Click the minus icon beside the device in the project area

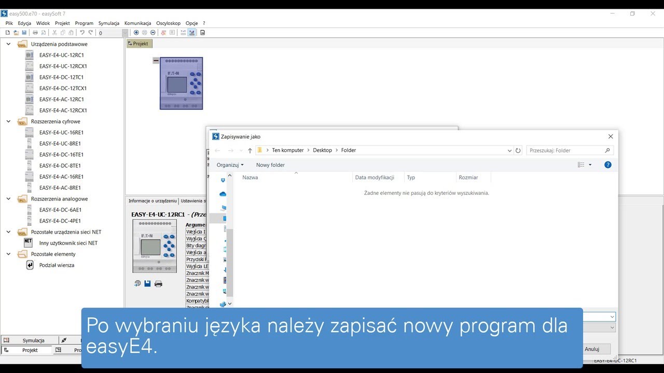156,61
